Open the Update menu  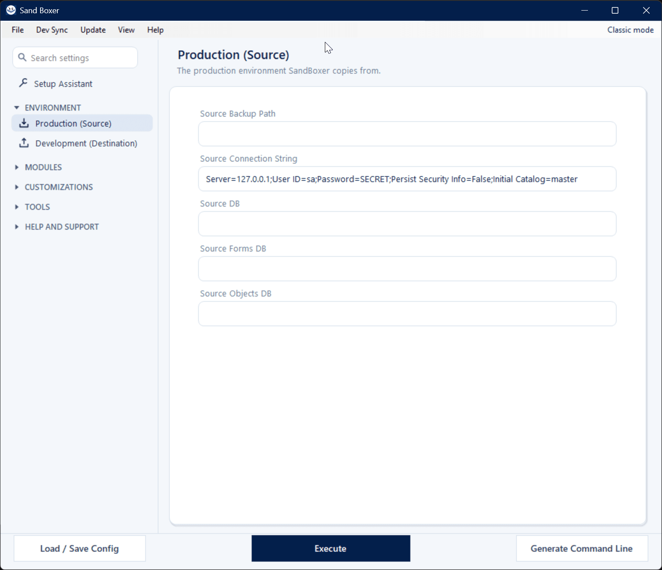93,30
